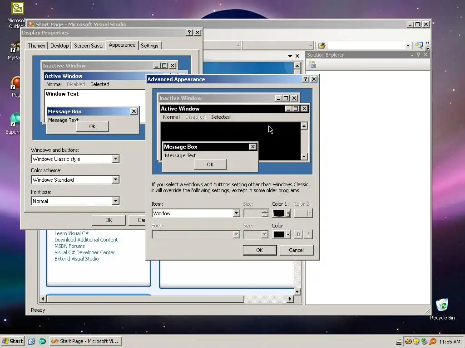Screen dimensions: 465x348
Task: Click Visual Studio horizontal scrollbar right arrow
Action: point(290,299)
